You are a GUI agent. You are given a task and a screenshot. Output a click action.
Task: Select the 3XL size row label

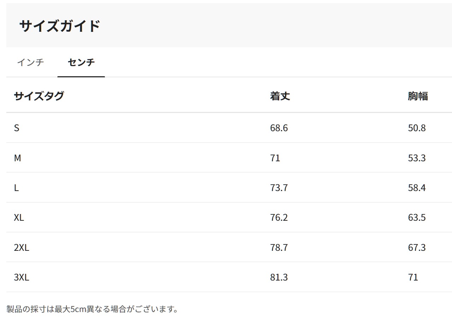point(22,277)
